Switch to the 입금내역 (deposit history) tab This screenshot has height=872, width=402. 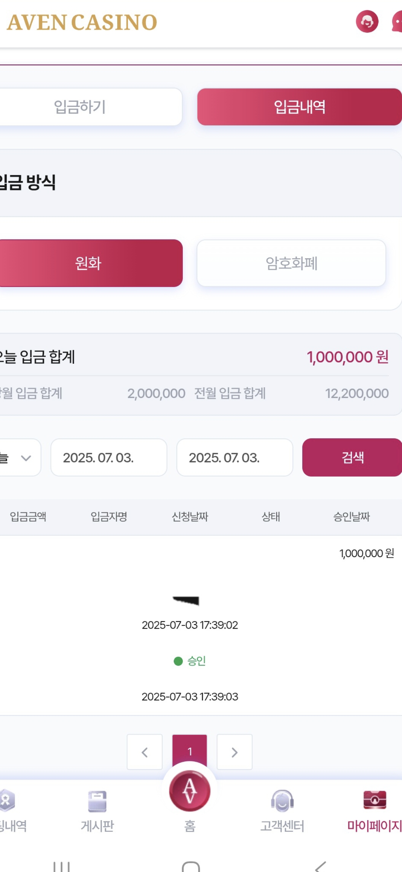pos(299,107)
